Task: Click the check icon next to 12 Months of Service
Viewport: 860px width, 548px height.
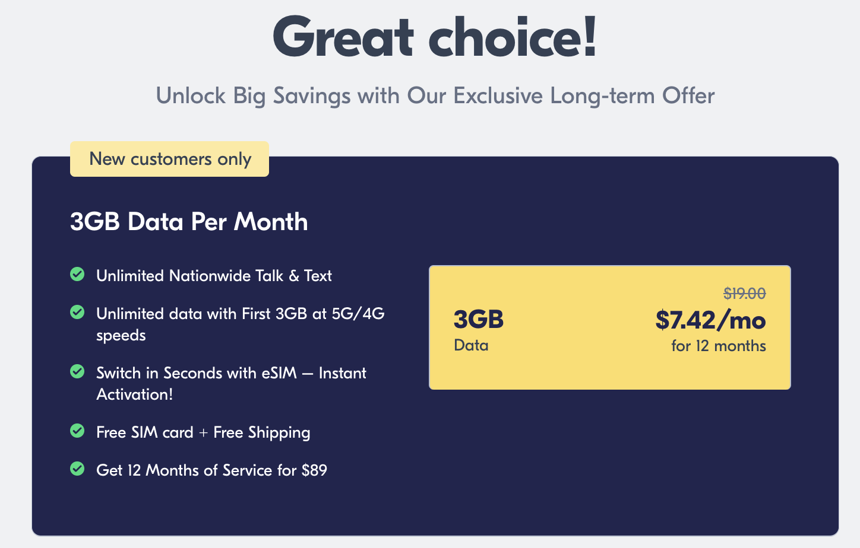Action: click(x=77, y=469)
